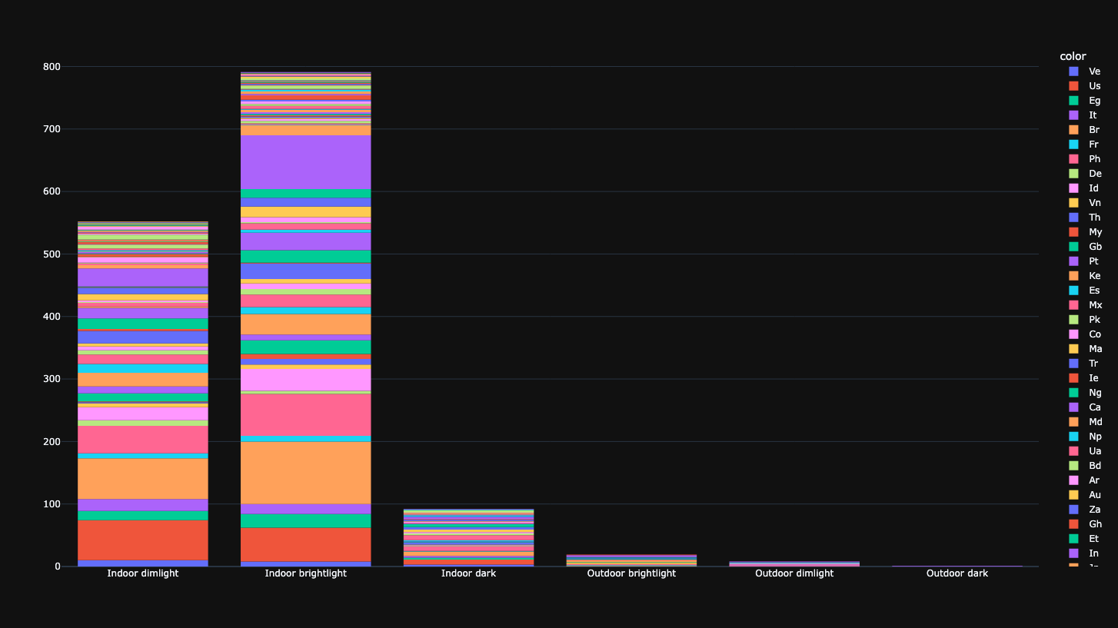The image size is (1118, 628).
Task: Select the Ca legend item
Action: [x=1085, y=407]
